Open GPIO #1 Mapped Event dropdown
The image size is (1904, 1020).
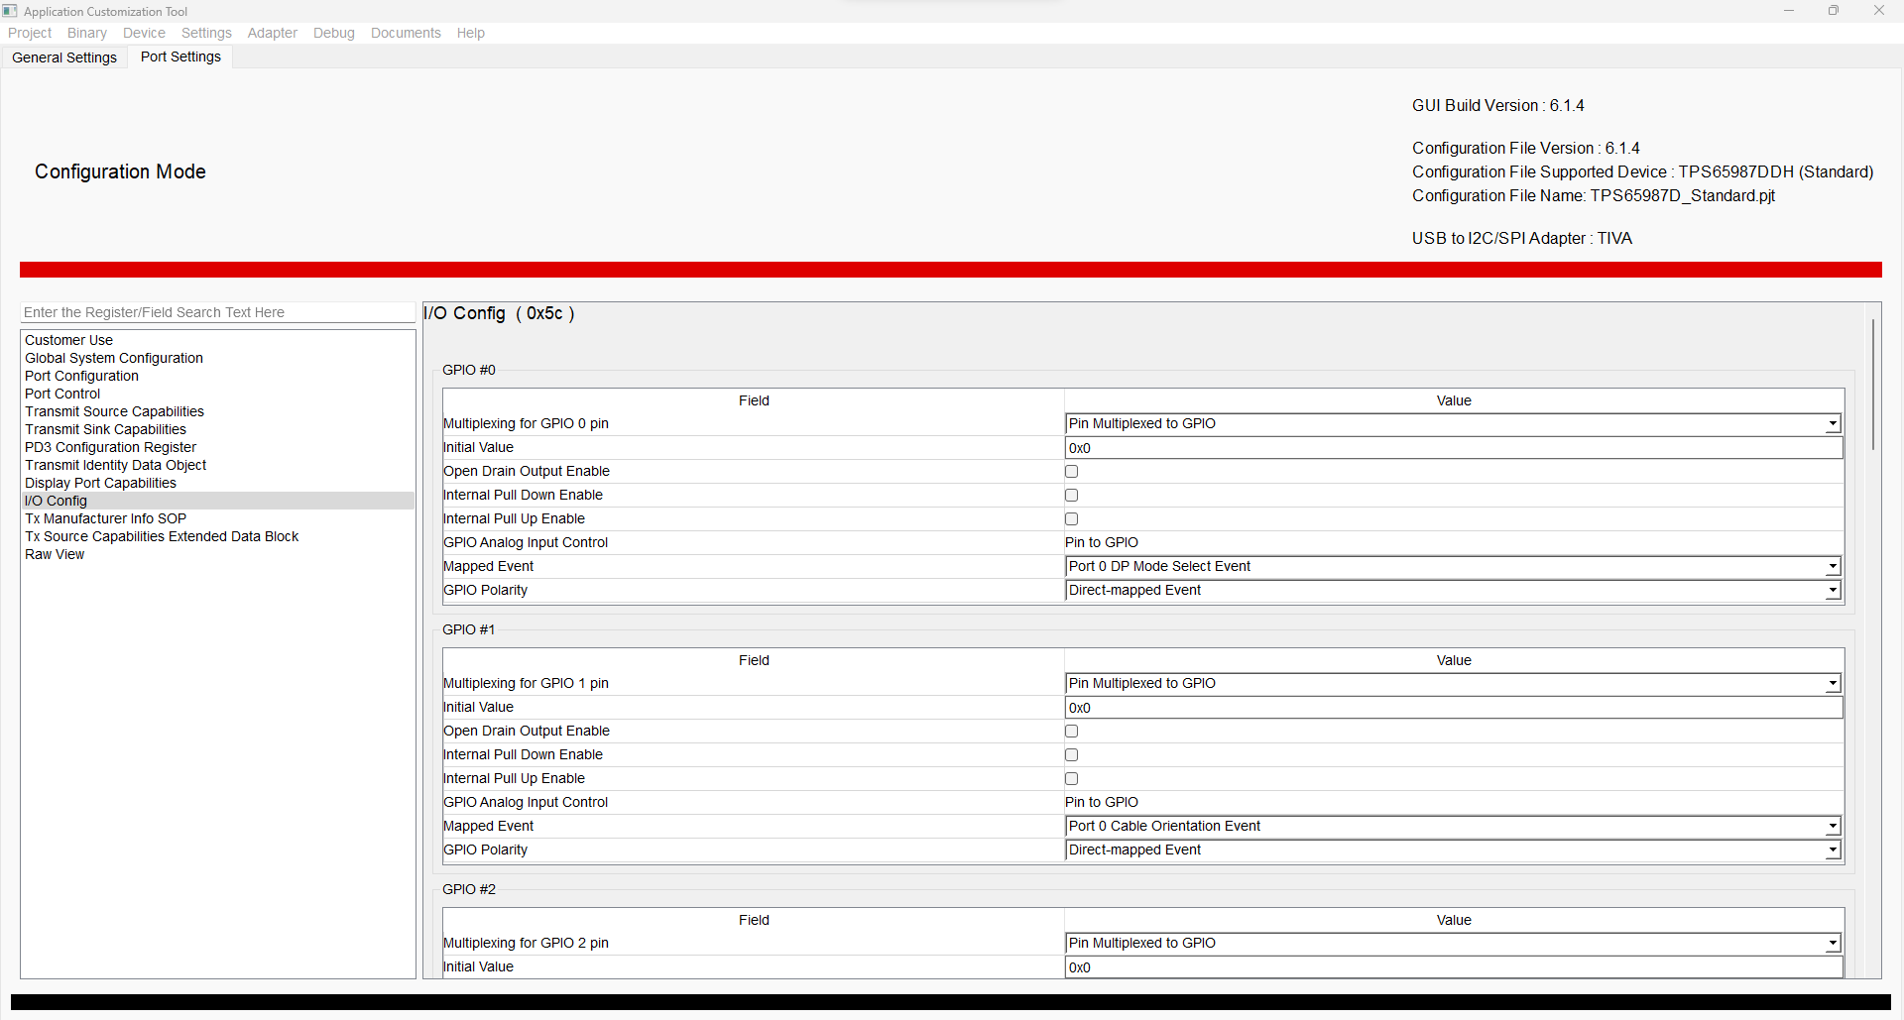click(1454, 826)
